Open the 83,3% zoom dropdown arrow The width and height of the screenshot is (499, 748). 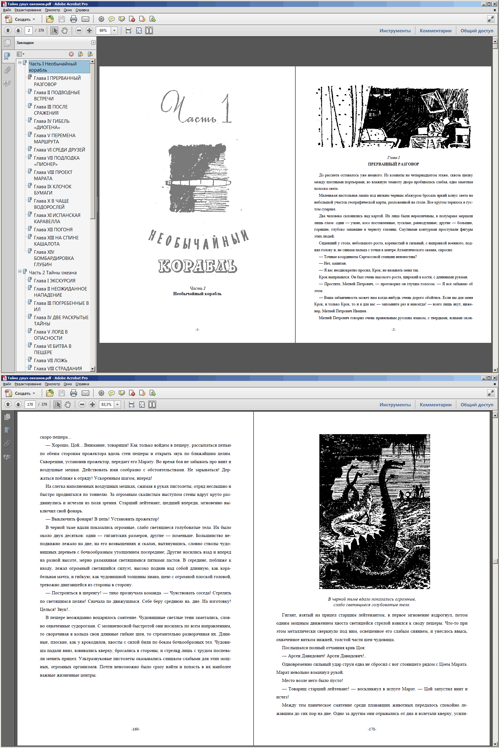[118, 405]
